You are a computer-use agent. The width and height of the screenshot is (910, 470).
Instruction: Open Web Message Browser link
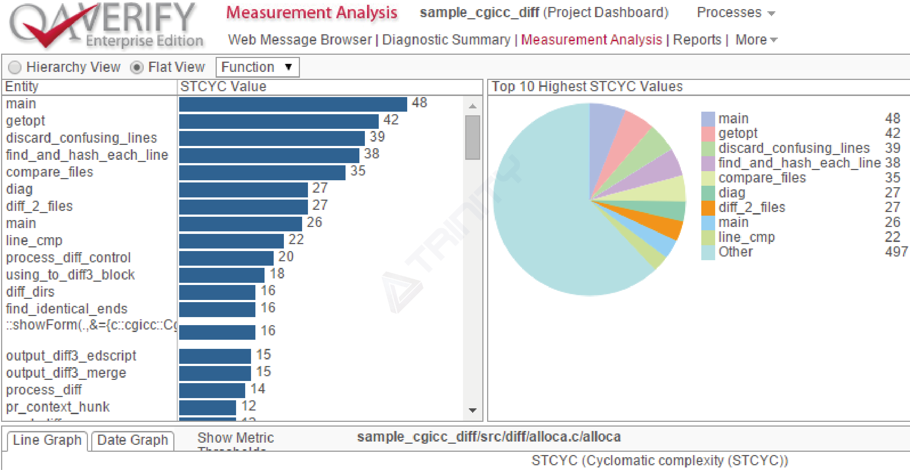tap(299, 40)
